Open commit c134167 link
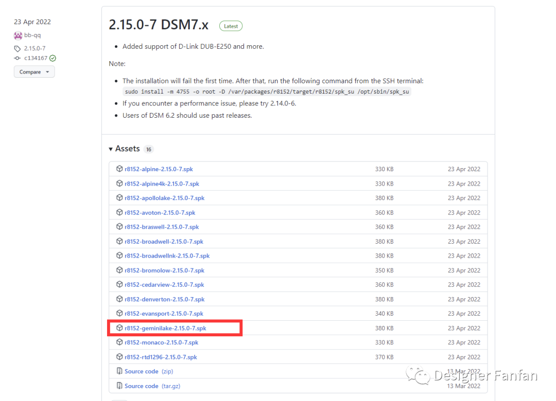 (x=36, y=58)
